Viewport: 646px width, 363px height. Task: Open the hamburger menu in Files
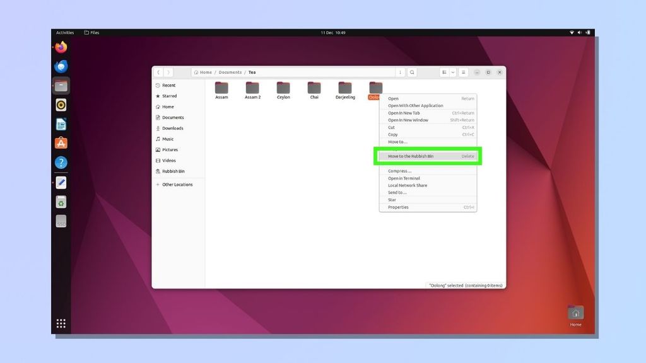(463, 72)
